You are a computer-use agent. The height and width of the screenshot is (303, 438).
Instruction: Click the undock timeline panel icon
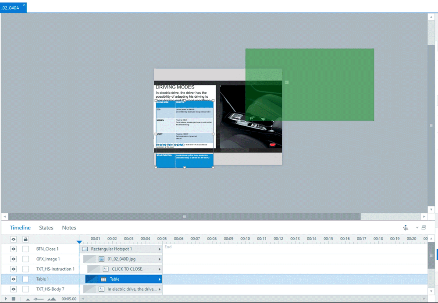424,228
